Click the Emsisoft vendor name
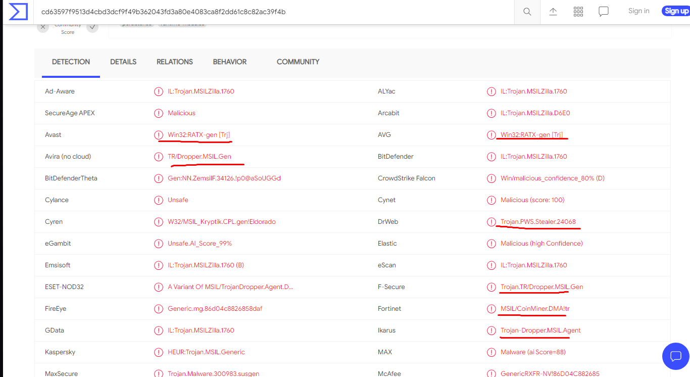Image resolution: width=690 pixels, height=377 pixels. pyautogui.click(x=58, y=265)
